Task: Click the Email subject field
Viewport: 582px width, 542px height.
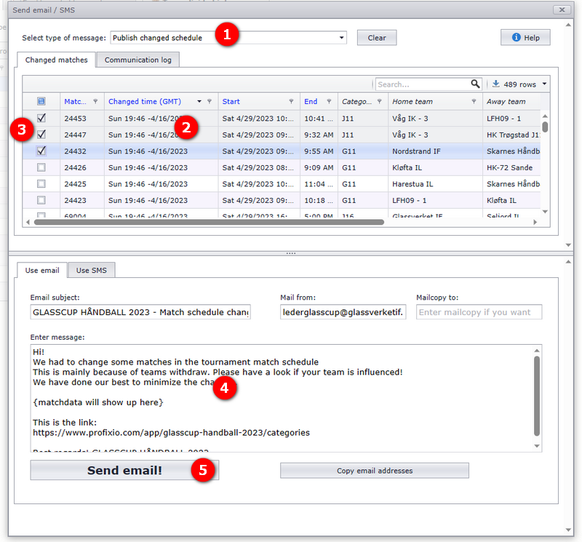Action: pyautogui.click(x=140, y=312)
